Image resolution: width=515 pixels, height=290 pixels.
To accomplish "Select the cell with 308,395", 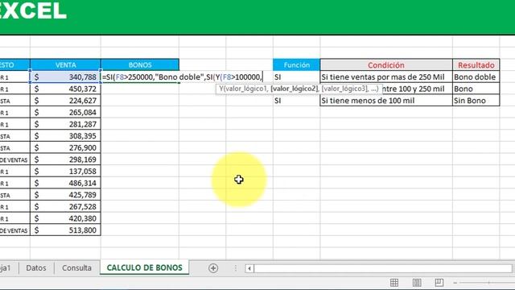I will (65, 136).
